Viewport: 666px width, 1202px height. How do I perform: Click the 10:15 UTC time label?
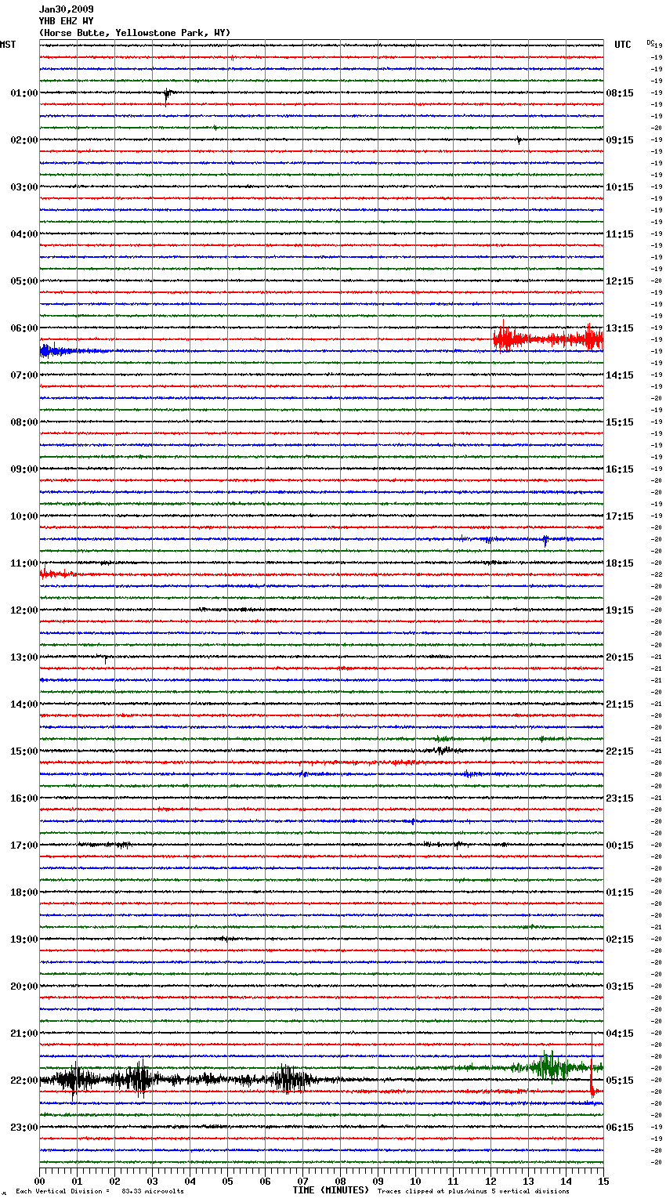point(620,187)
